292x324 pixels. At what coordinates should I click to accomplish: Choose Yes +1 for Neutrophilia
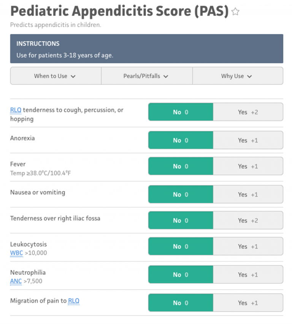coord(248,275)
